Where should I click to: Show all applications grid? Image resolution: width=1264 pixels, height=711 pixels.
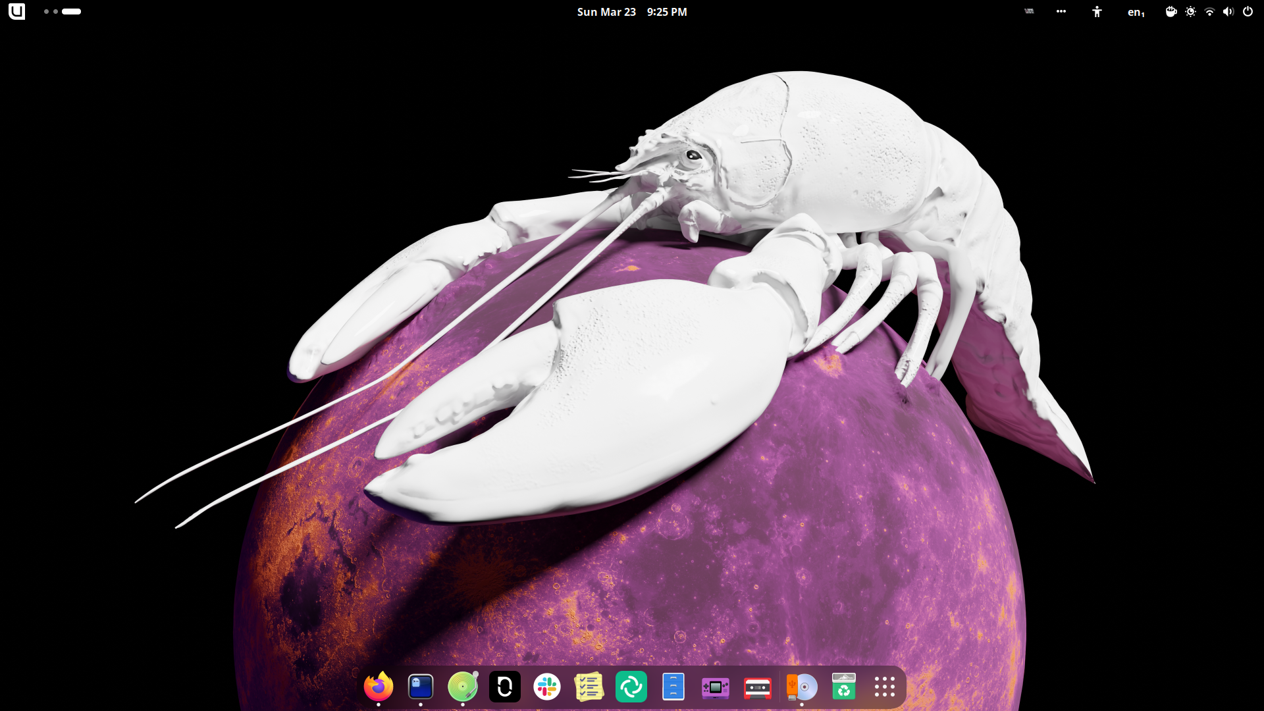pos(885,687)
